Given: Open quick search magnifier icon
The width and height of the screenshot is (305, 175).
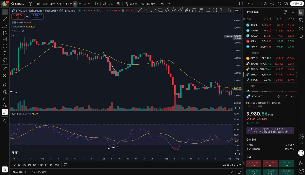Looking at the screenshot, I should 266,4.
